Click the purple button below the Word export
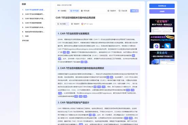The height and width of the screenshot is (125, 188). [x=162, y=11]
